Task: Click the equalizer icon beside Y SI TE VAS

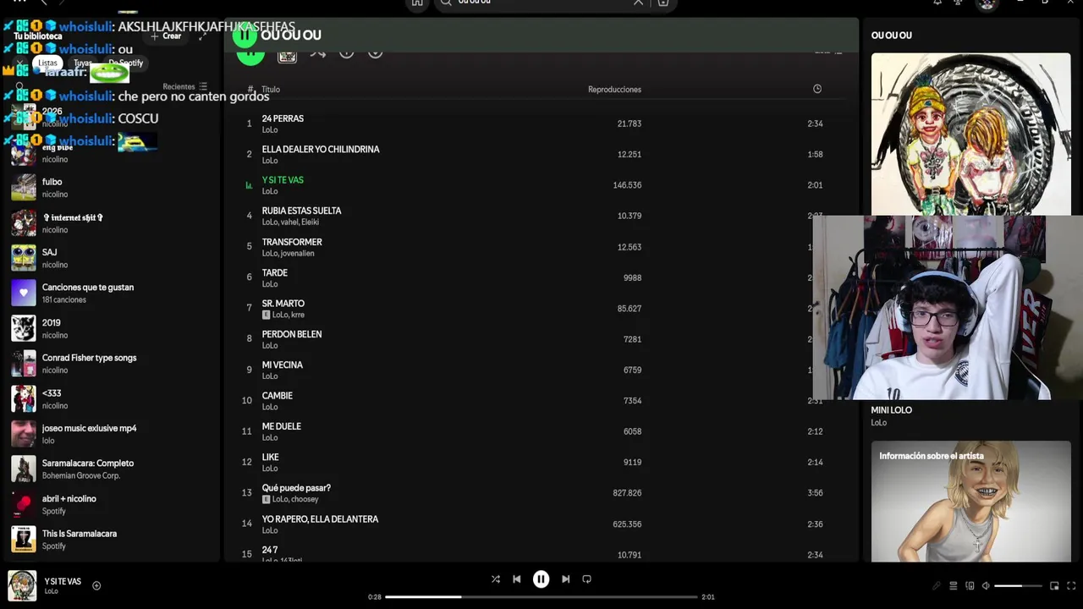Action: (x=249, y=185)
